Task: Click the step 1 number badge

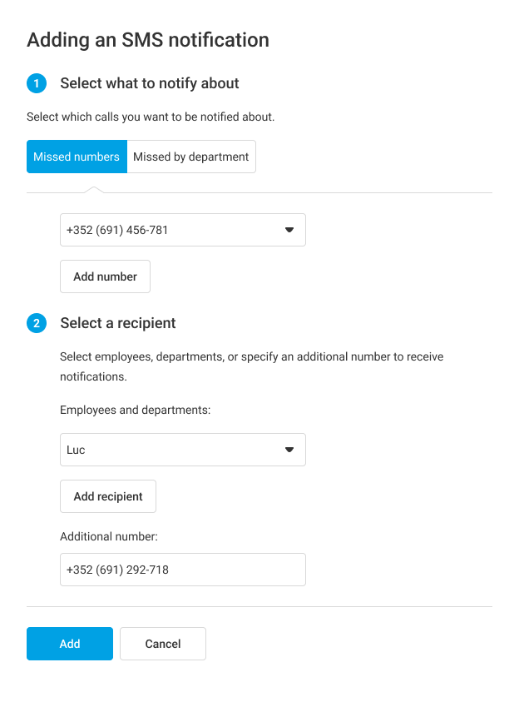Action: [37, 83]
